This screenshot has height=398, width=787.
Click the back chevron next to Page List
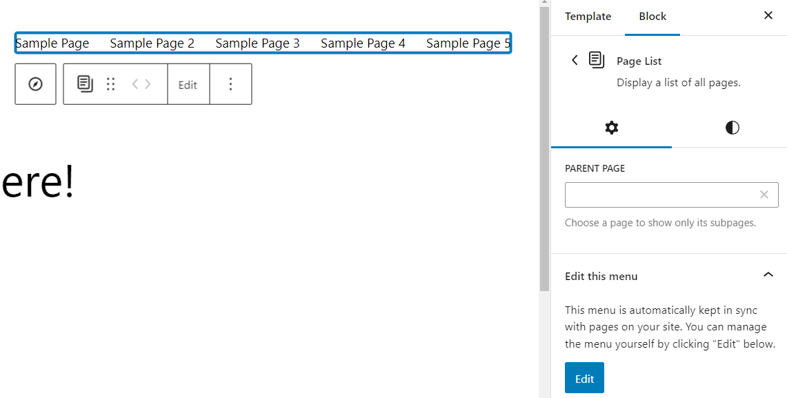575,60
